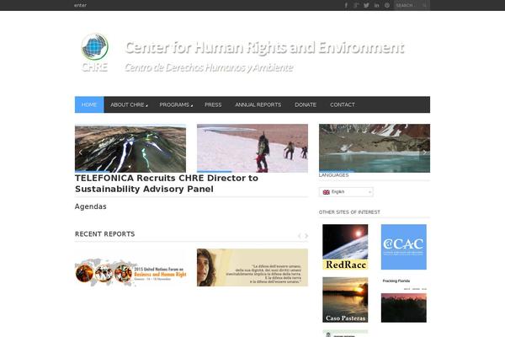The height and width of the screenshot is (337, 505).
Task: Expand the Programs menu
Action: pyautogui.click(x=176, y=104)
